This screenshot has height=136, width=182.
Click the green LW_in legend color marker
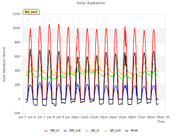click(x=87, y=131)
